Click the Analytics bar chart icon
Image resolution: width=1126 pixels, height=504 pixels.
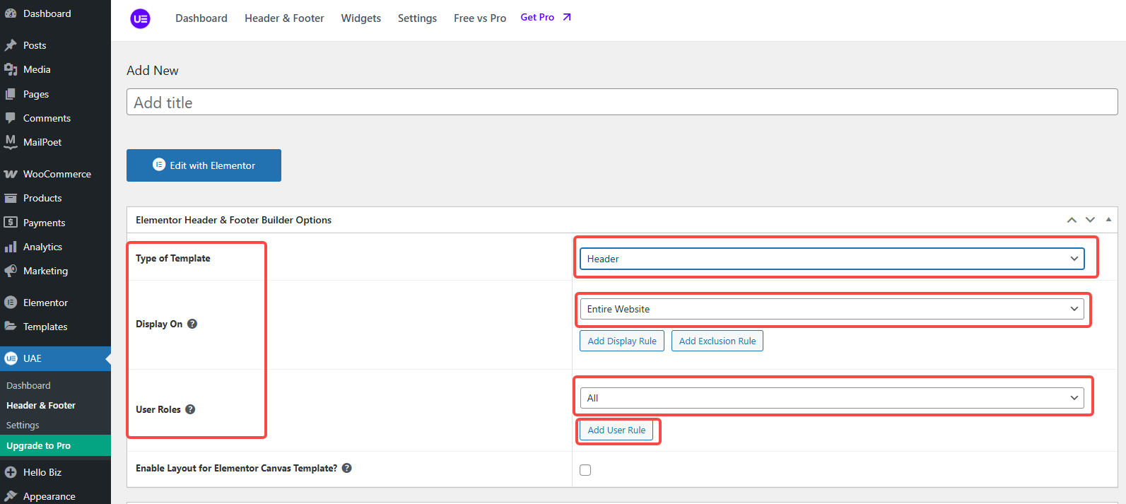click(11, 247)
